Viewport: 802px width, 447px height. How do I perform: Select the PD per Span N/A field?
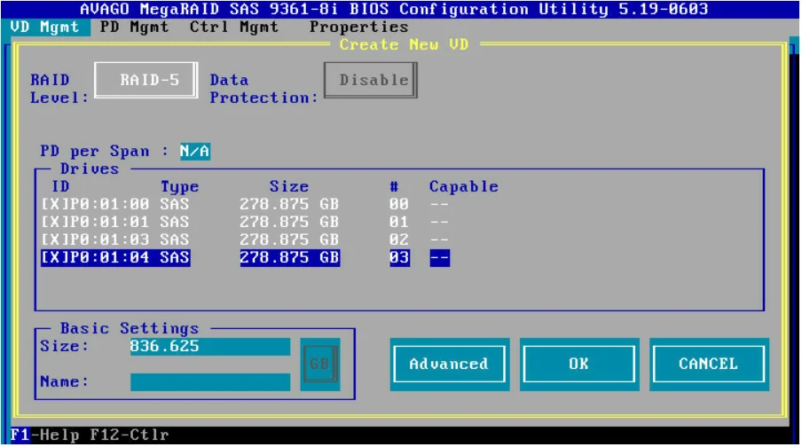click(x=195, y=152)
